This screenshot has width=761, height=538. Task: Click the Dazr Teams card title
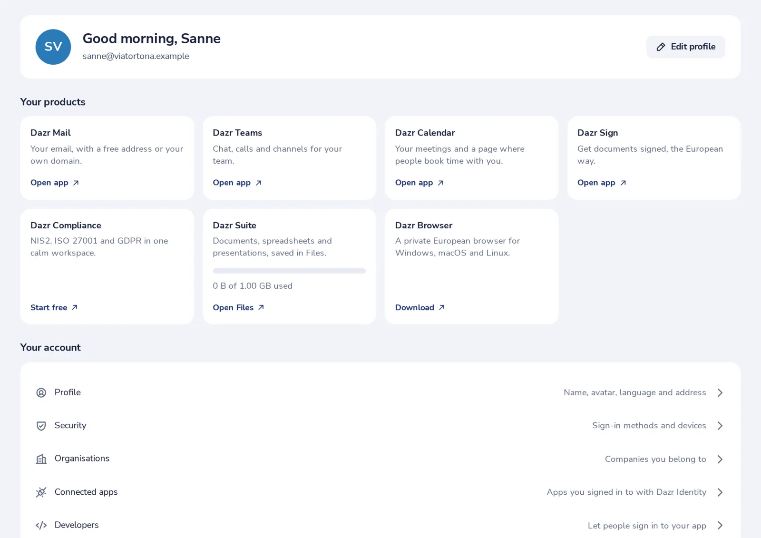[x=237, y=133]
